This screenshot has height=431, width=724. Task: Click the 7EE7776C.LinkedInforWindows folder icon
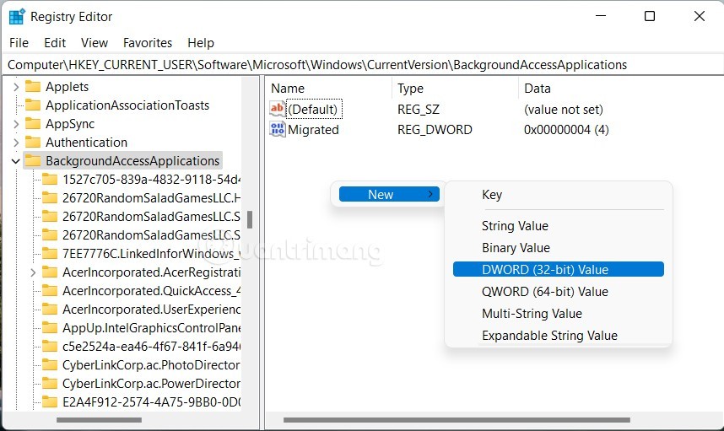(x=50, y=253)
